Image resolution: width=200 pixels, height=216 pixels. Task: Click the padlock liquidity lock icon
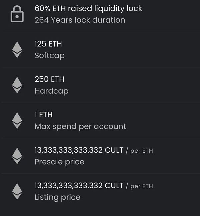pos(17,14)
